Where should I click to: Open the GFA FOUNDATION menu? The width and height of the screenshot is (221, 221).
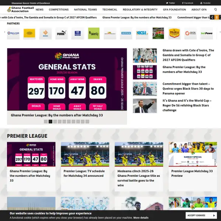tap(174, 10)
